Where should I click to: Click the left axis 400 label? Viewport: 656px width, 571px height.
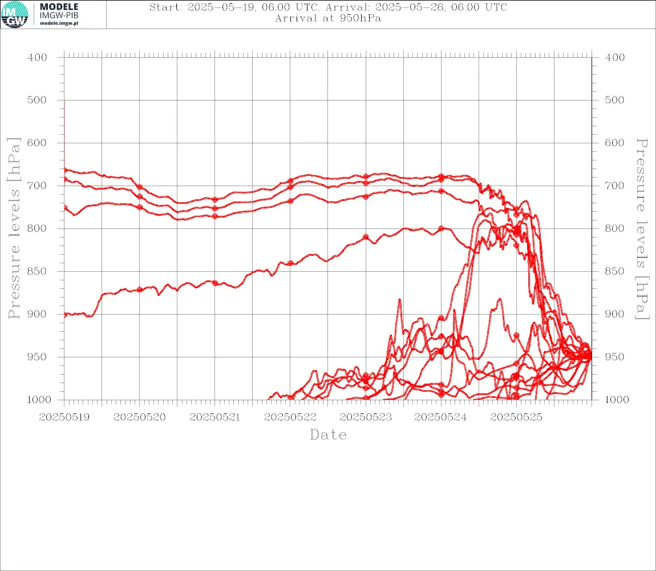37,58
